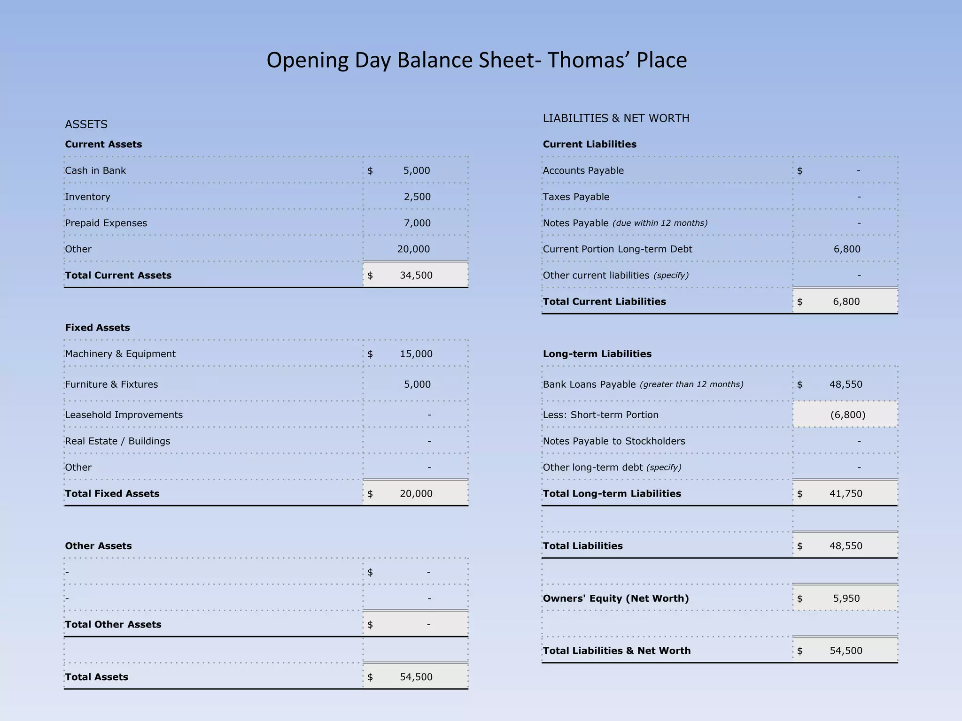Click the Furniture & Fixtures value 5,000
This screenshot has height=721, width=962.
point(417,384)
